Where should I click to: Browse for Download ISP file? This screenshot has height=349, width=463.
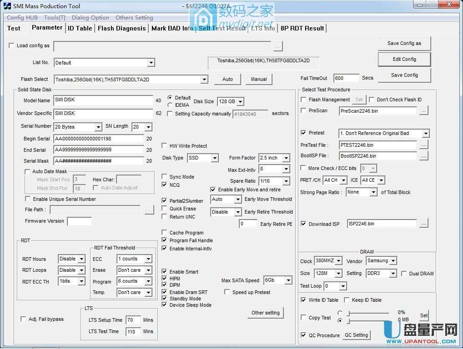(x=424, y=223)
